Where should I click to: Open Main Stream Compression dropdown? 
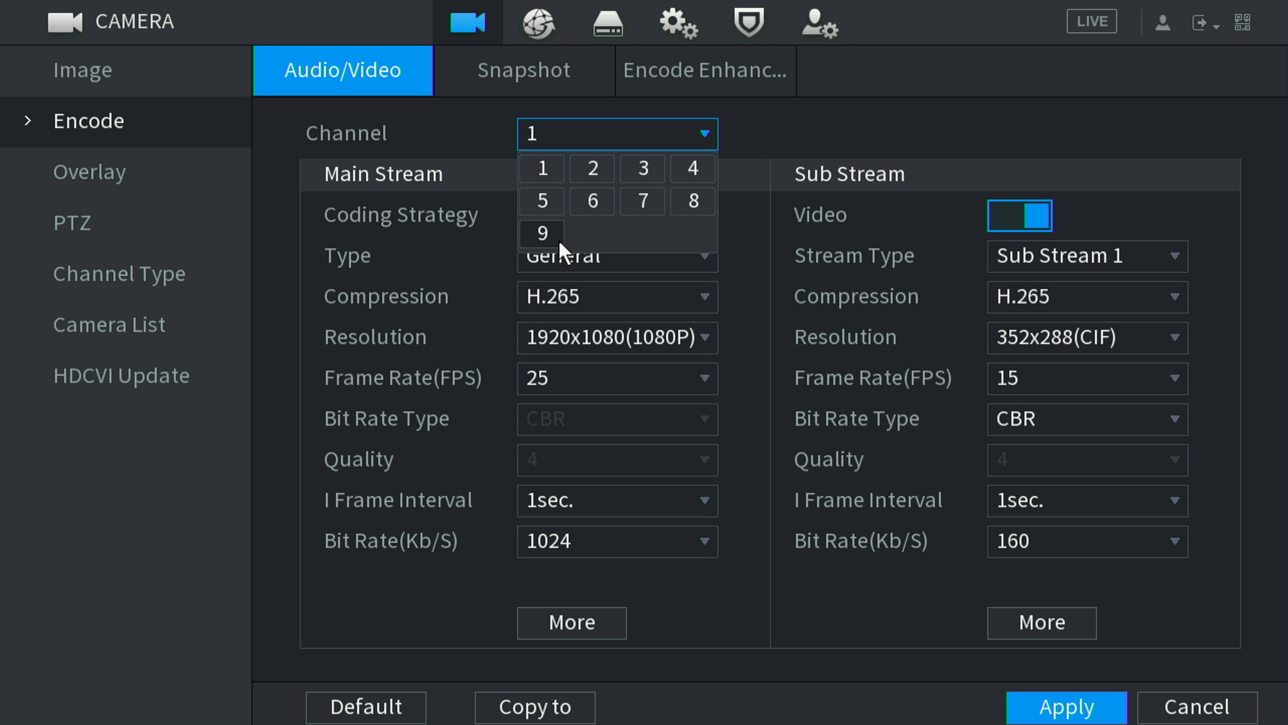tap(617, 297)
